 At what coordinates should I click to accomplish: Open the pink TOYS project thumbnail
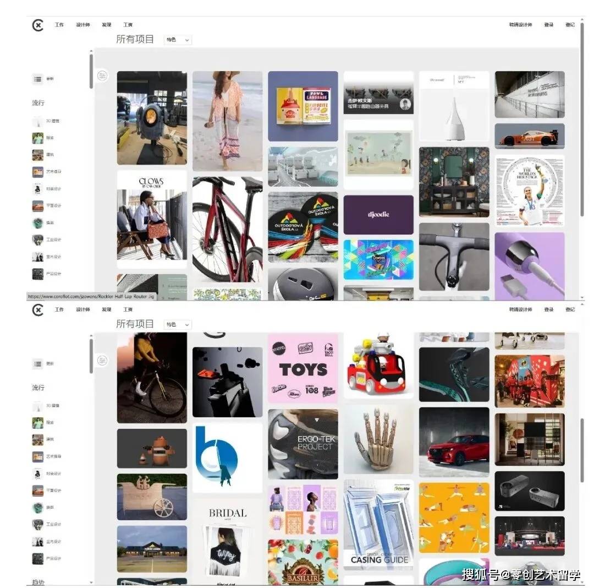pyautogui.click(x=302, y=368)
